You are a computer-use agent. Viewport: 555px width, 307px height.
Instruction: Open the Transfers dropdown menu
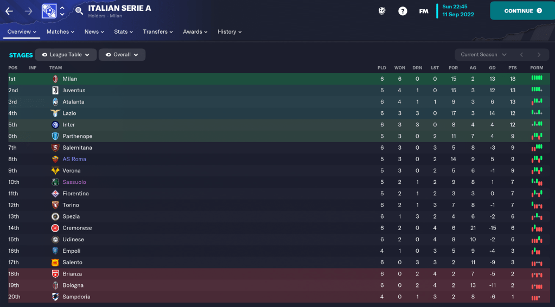pos(158,32)
